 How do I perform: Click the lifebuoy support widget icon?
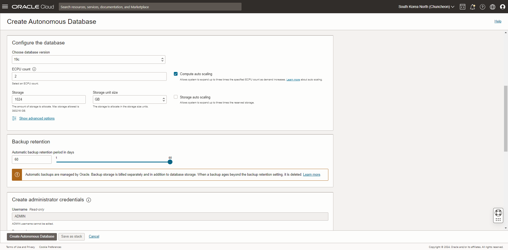(498, 213)
